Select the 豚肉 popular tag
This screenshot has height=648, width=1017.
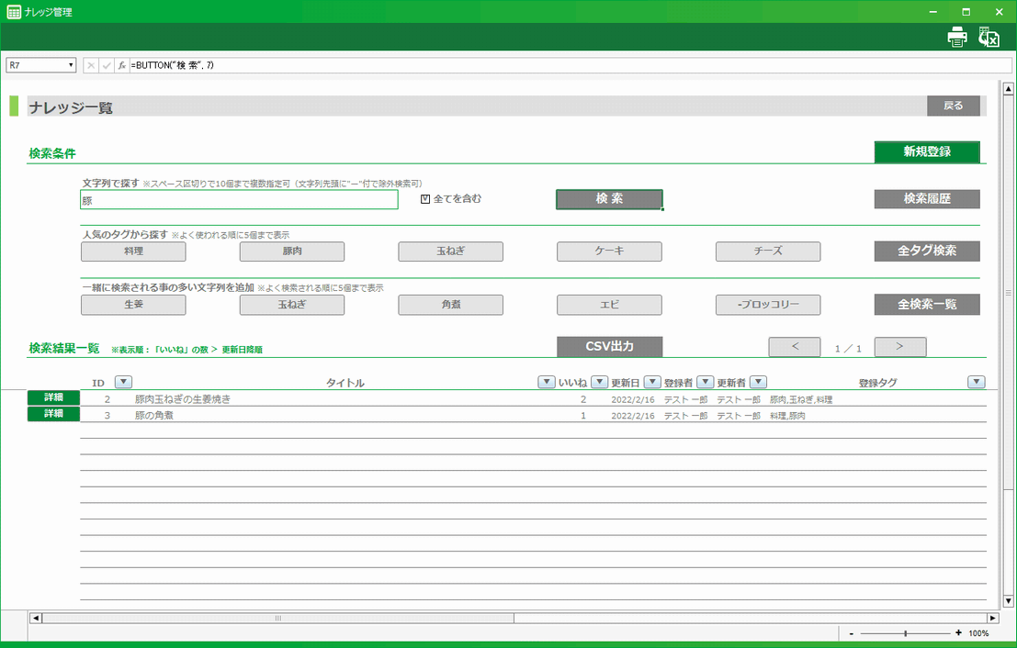click(292, 251)
